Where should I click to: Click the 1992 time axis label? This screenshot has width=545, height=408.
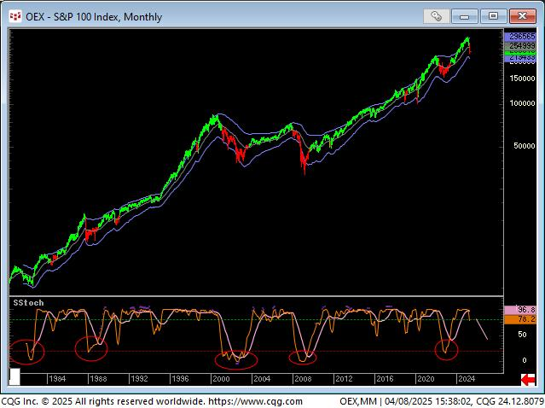(x=139, y=379)
